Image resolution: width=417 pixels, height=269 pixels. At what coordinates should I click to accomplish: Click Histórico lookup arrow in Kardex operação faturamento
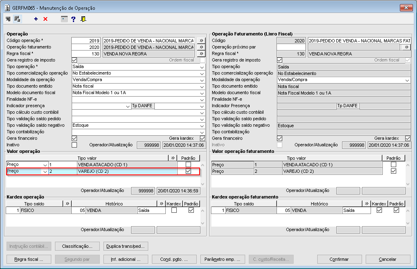pos(367,203)
